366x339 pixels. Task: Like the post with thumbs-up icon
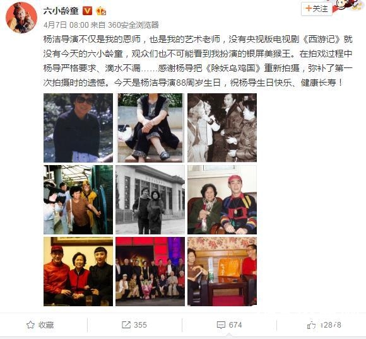click(x=311, y=325)
